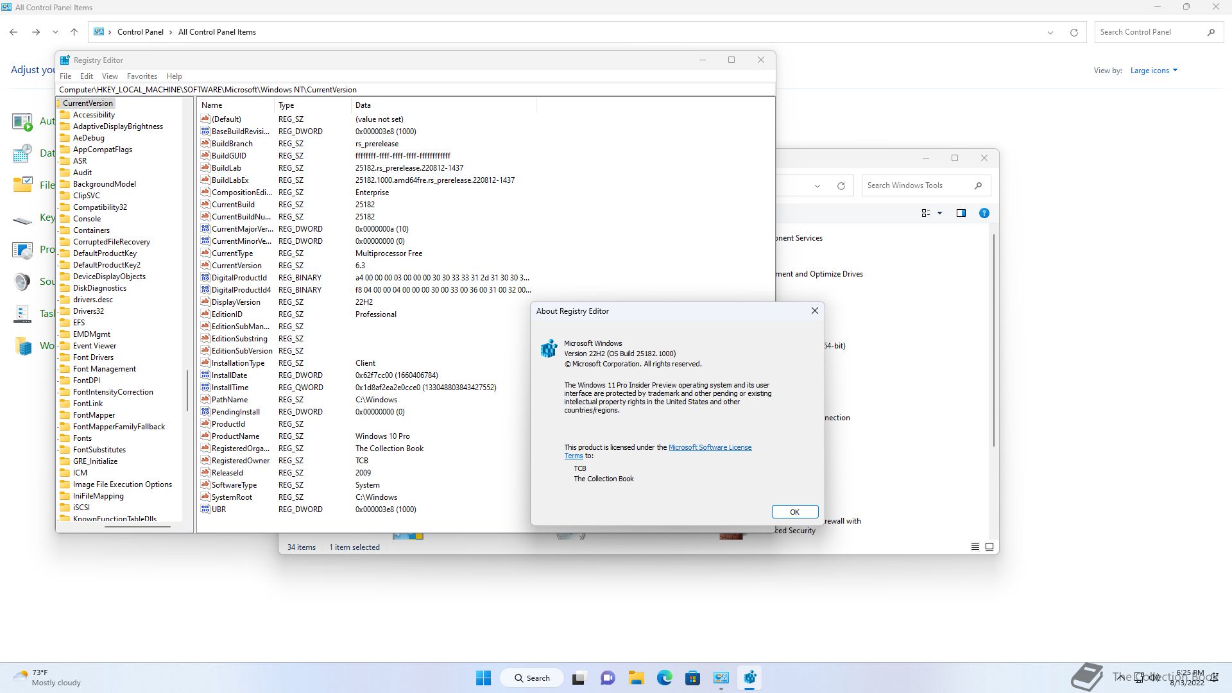Launch the Chat app from the taskbar
1232x693 pixels.
tap(608, 678)
